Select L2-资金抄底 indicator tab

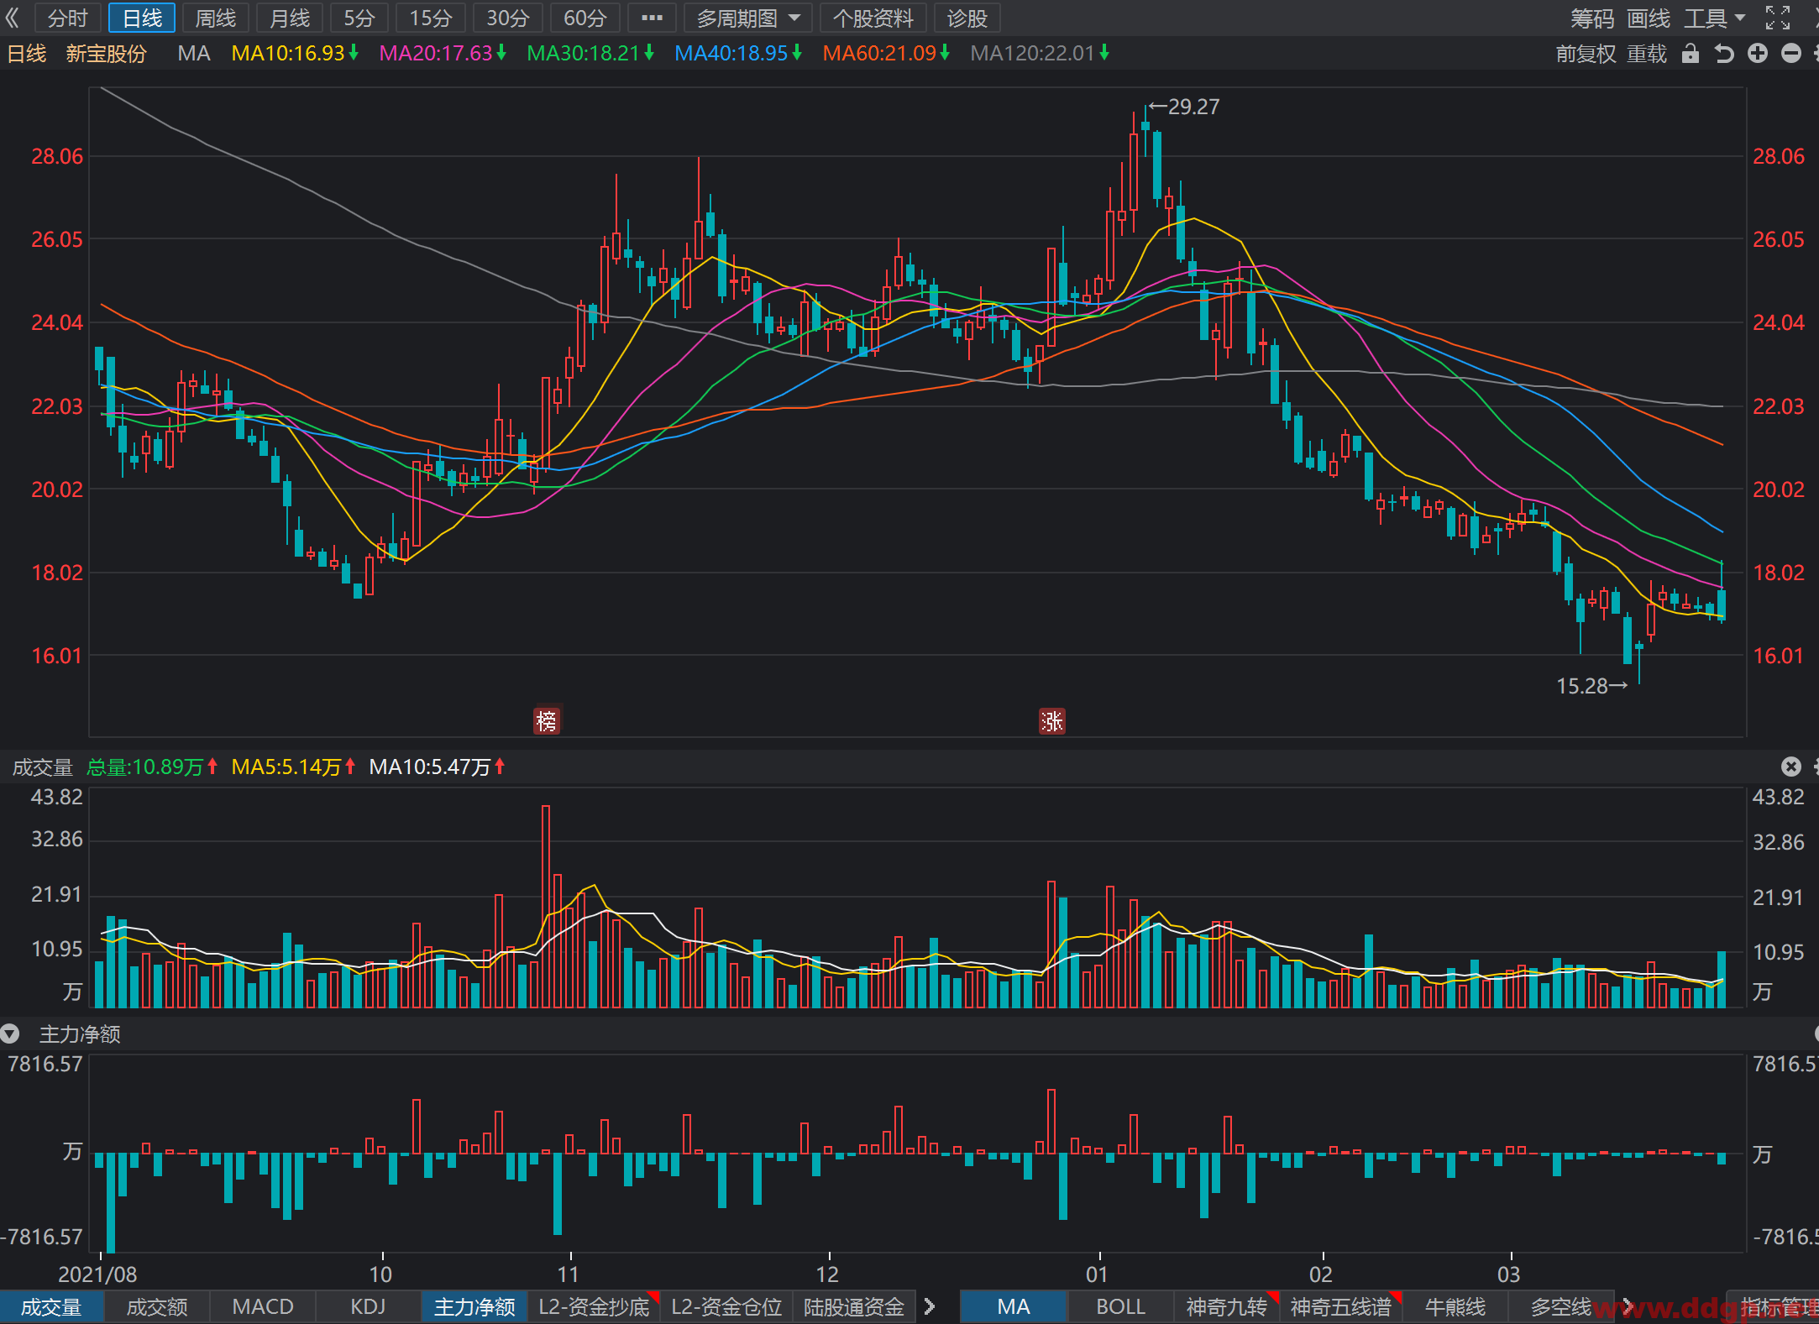pos(595,1307)
